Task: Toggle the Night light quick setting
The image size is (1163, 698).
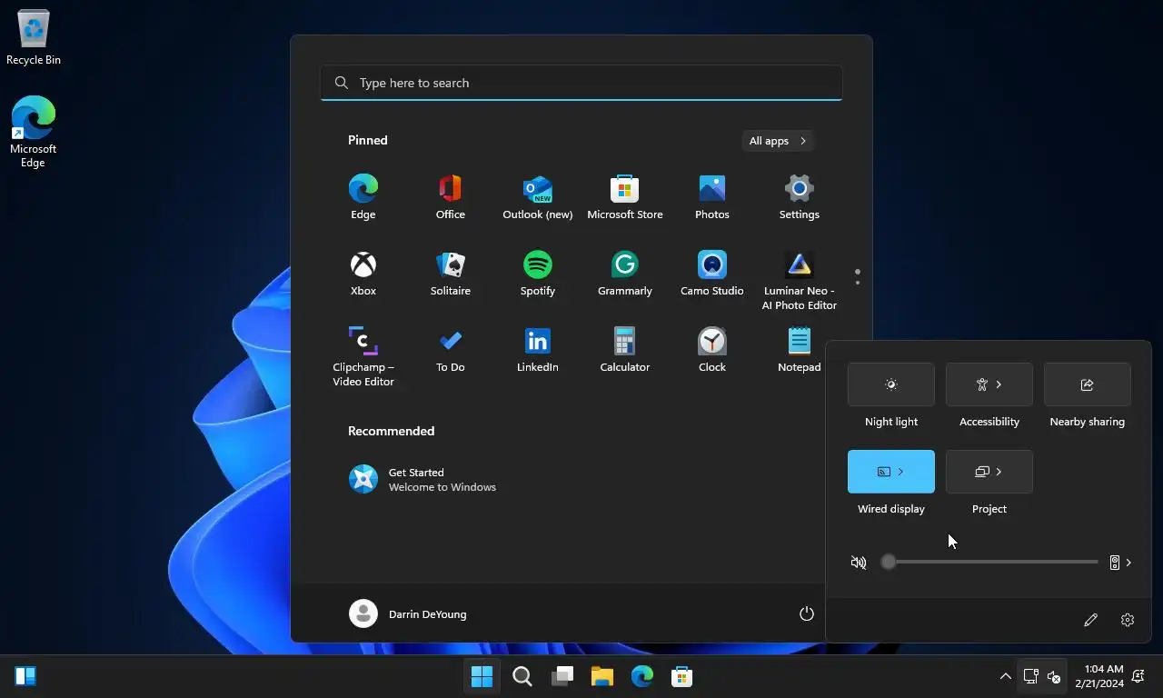Action: pyautogui.click(x=890, y=384)
